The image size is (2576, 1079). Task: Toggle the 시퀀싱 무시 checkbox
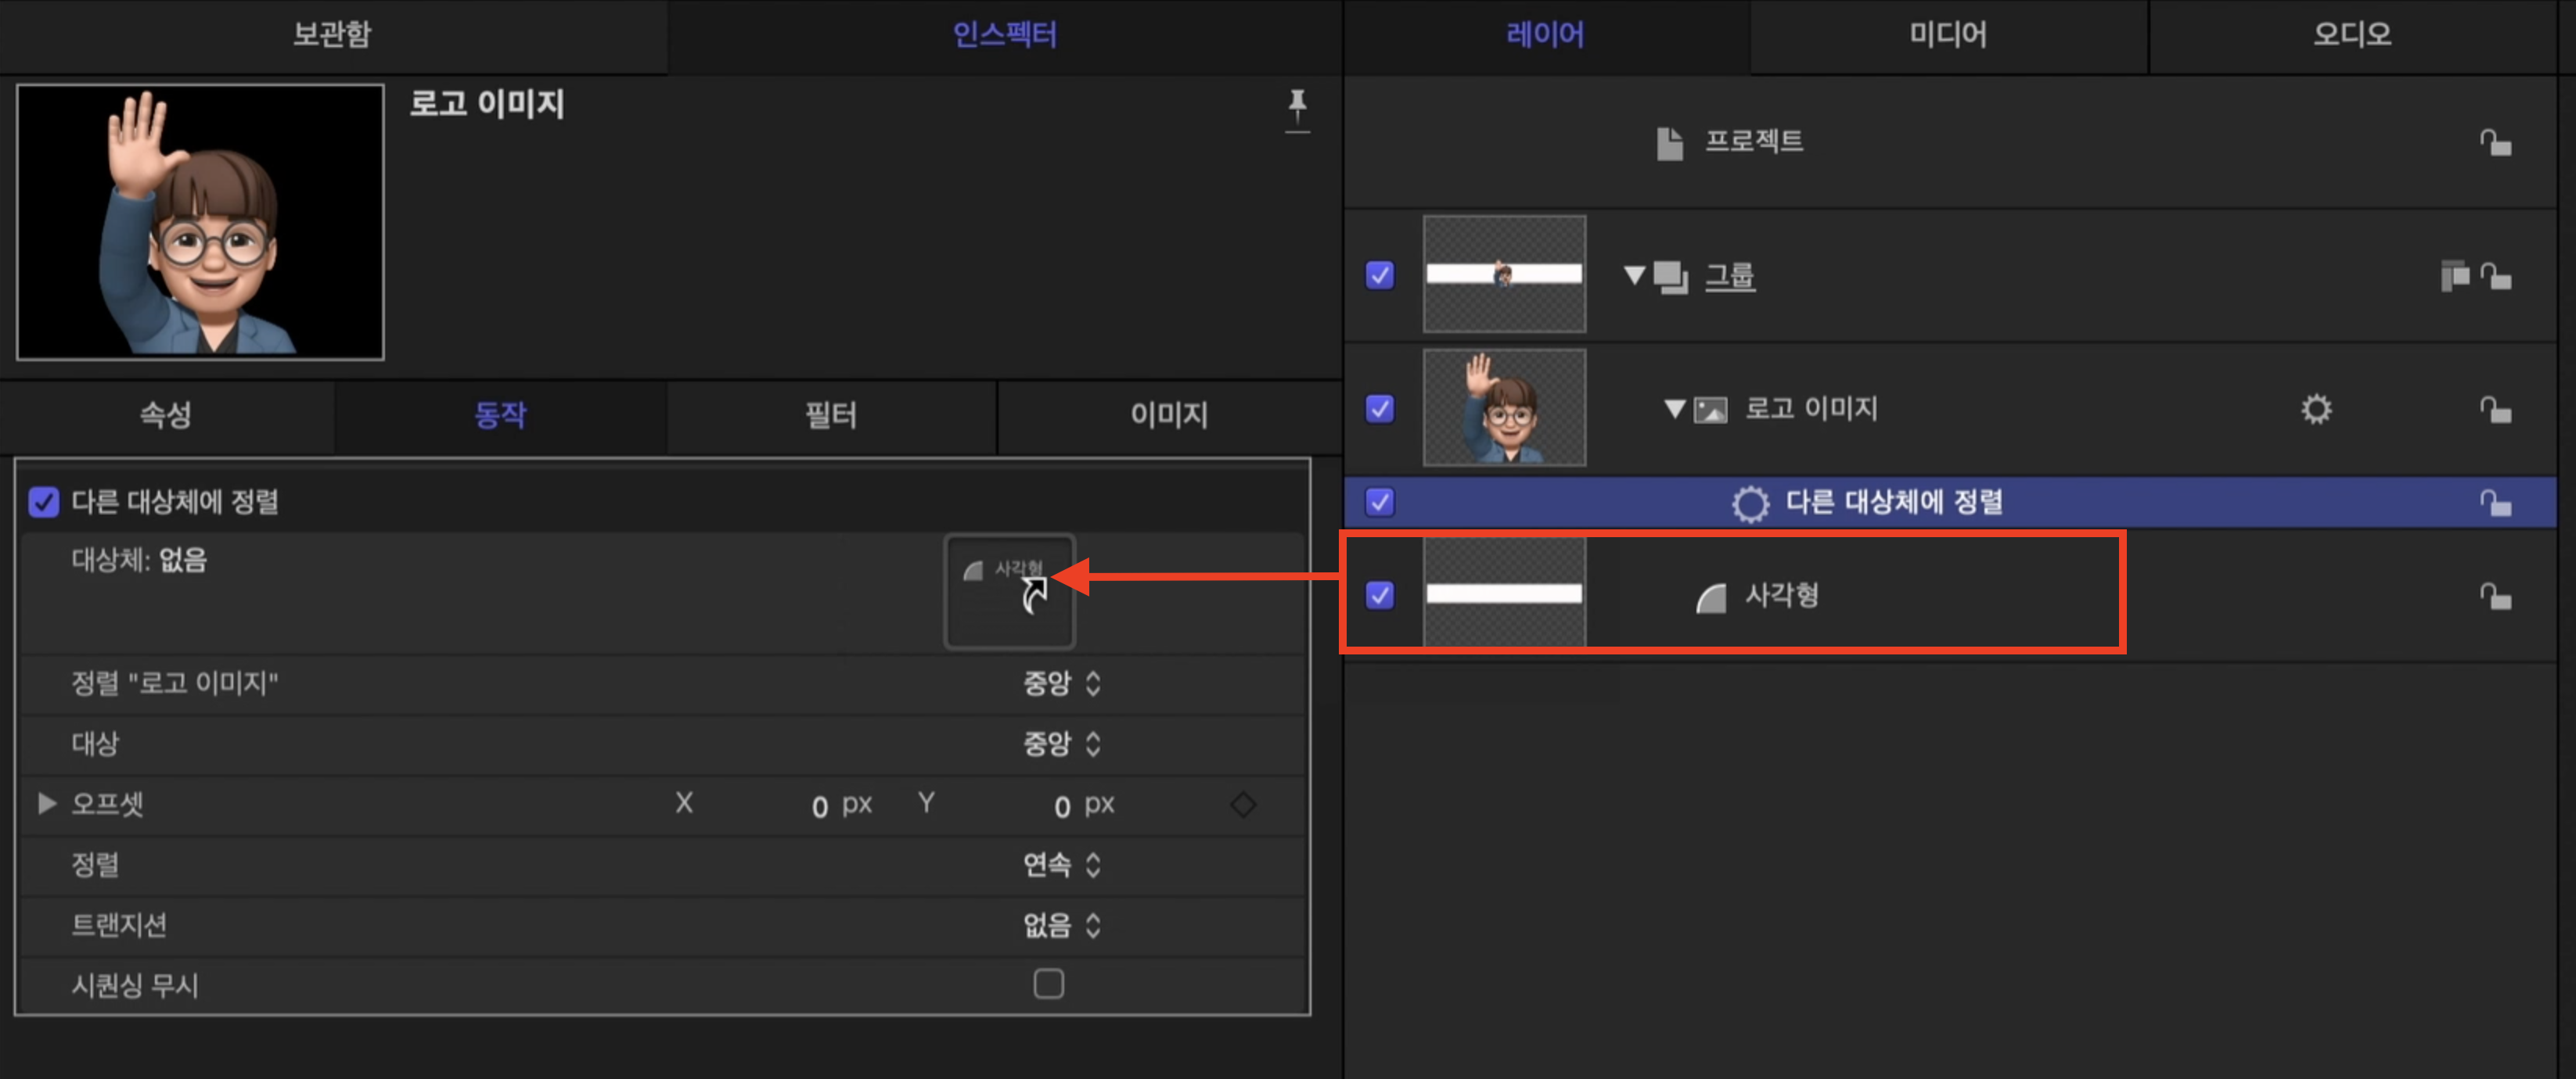(1048, 984)
